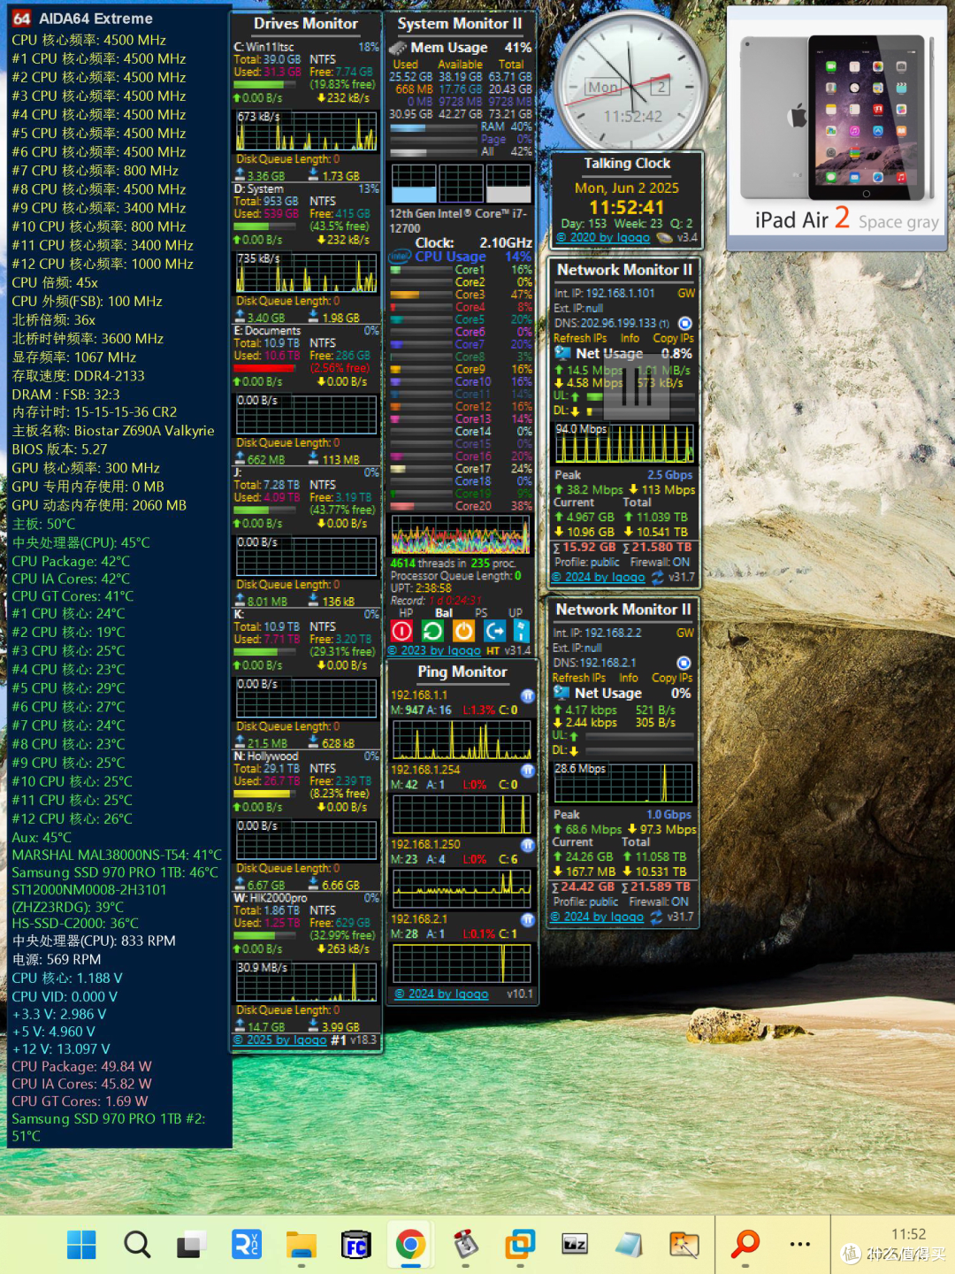Click GW label beside Int. IP 192.168.1.101
The height and width of the screenshot is (1274, 955).
point(686,293)
